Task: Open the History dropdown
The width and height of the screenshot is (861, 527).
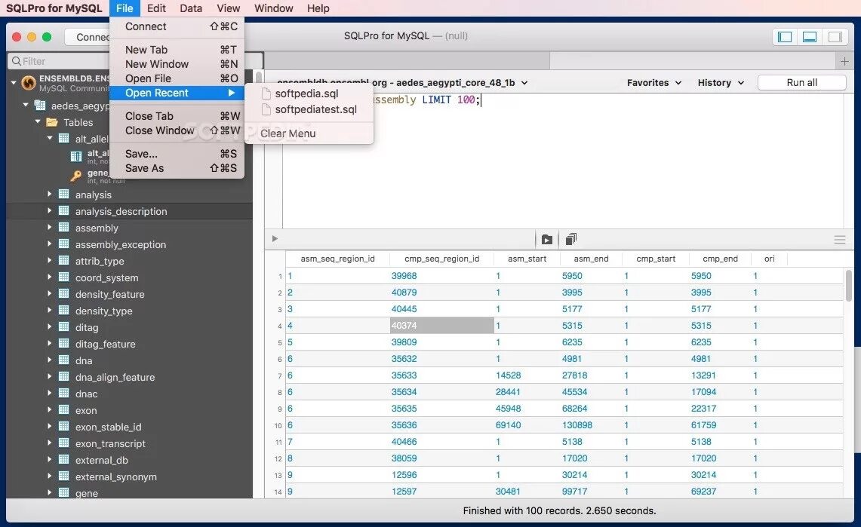Action: coord(721,83)
